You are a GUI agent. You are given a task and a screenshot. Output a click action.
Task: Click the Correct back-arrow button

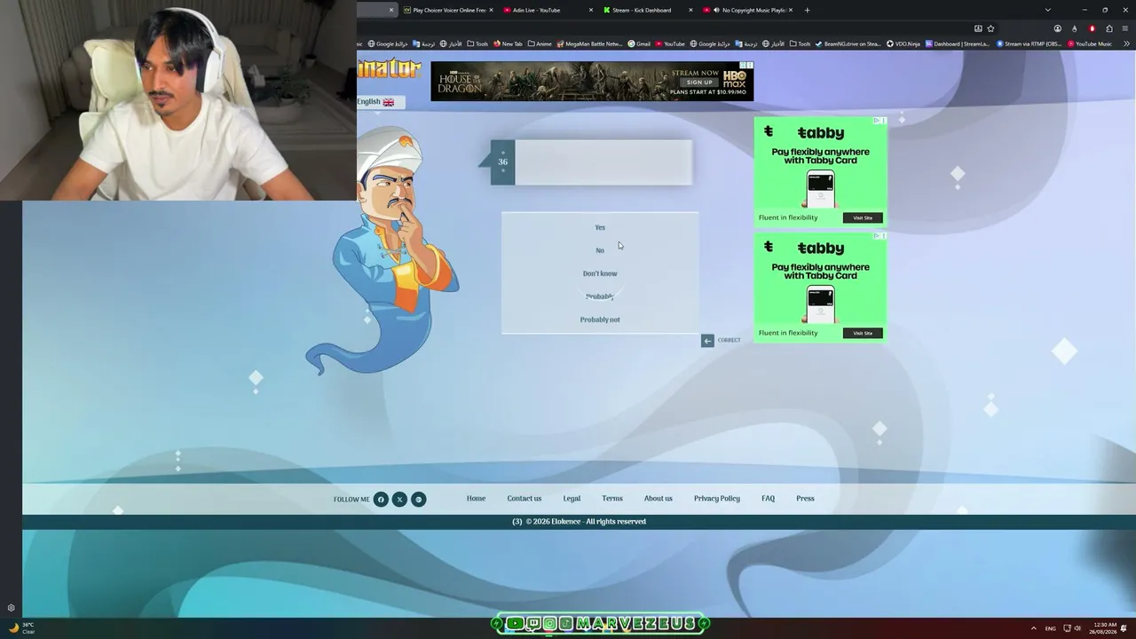coord(707,340)
